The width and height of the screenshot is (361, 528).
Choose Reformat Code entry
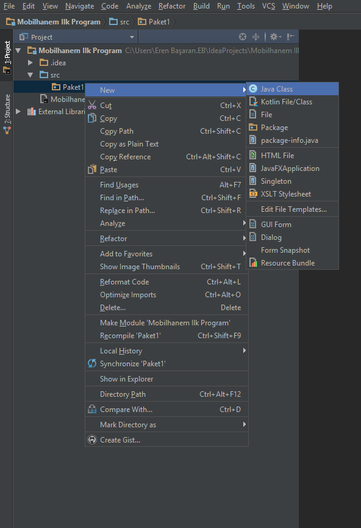point(167,281)
